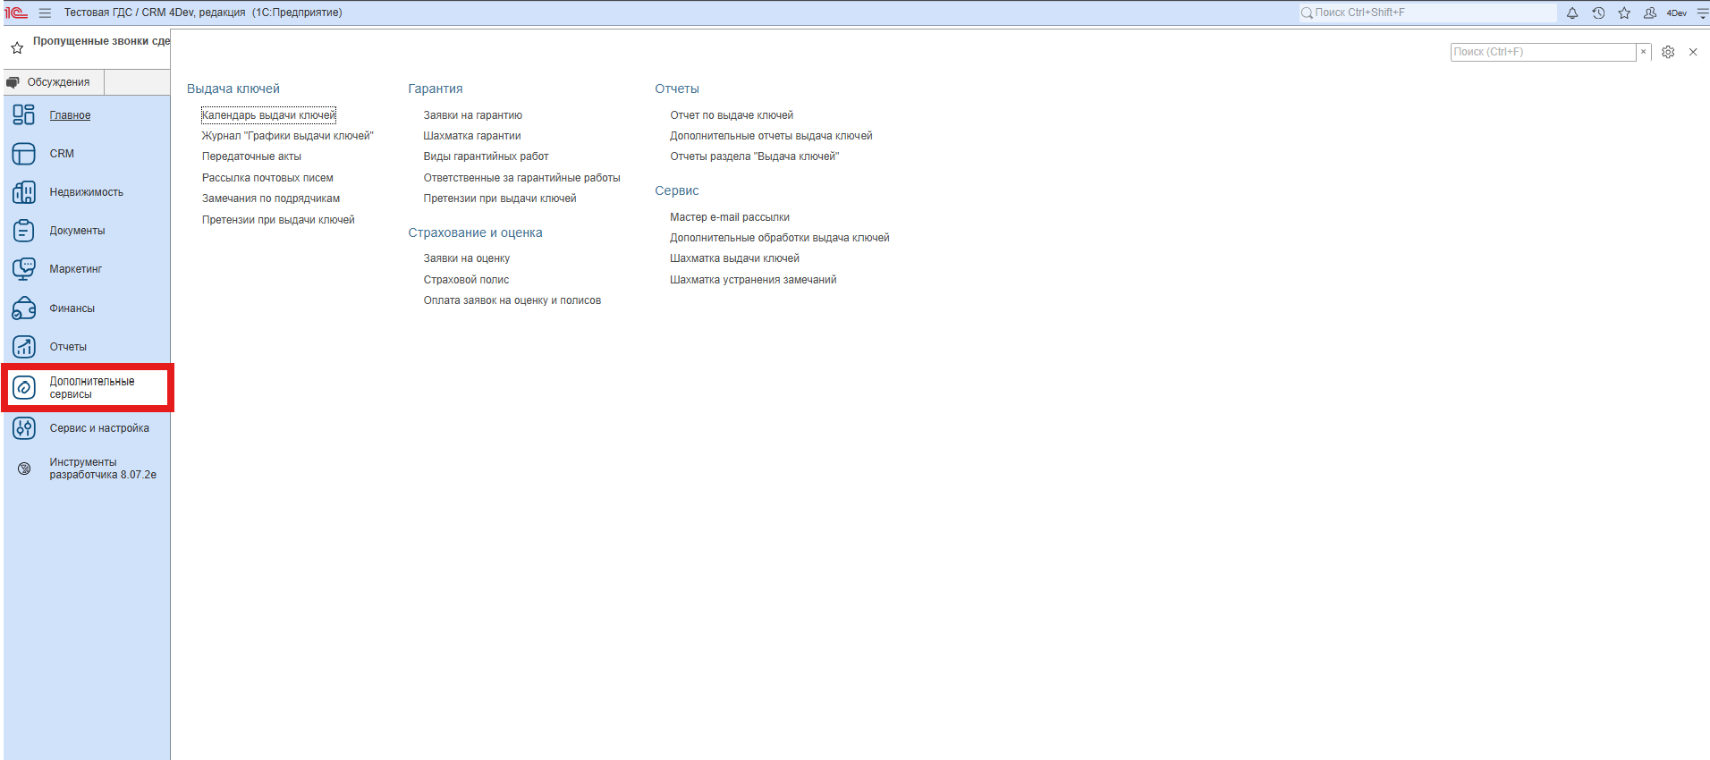The height and width of the screenshot is (760, 1710).
Task: Click the 4Dev user profile icon
Action: [1650, 13]
